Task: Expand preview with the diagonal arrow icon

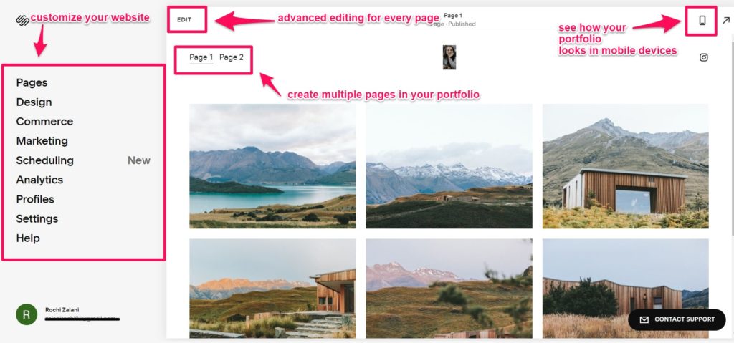Action: 725,20
